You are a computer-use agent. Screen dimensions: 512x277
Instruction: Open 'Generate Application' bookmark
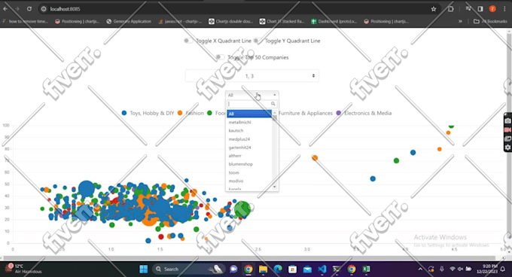tap(129, 22)
